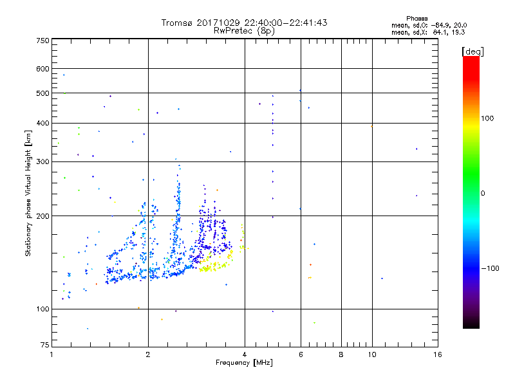The width and height of the screenshot is (515, 386).
Task: Click the yellow echo cluster near 3 MHz
Action: click(x=214, y=266)
